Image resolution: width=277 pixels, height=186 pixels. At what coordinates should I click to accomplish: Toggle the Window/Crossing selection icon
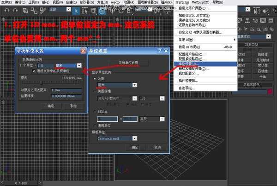tap(102, 11)
